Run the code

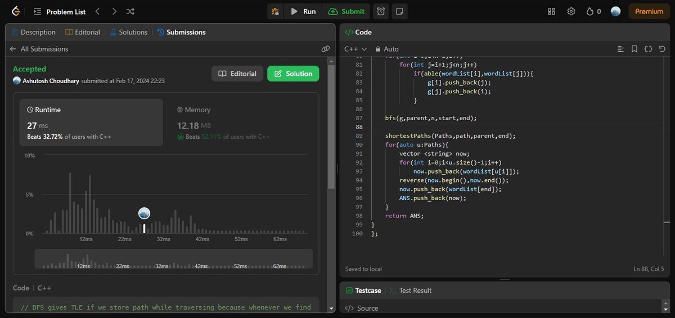pyautogui.click(x=303, y=11)
